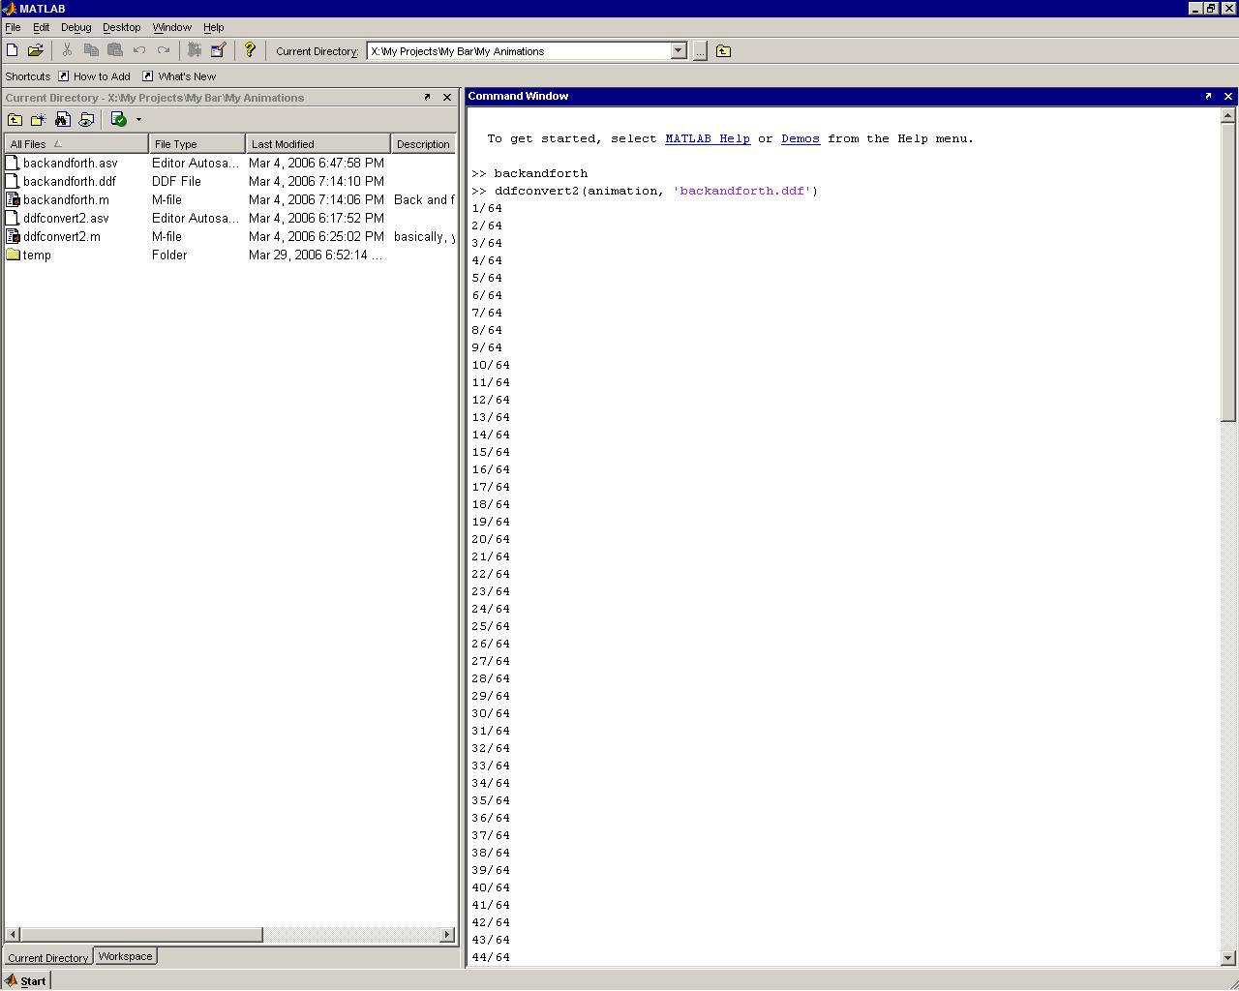Click the Paste toolbar icon
Screen dimensions: 1239x991
(114, 50)
